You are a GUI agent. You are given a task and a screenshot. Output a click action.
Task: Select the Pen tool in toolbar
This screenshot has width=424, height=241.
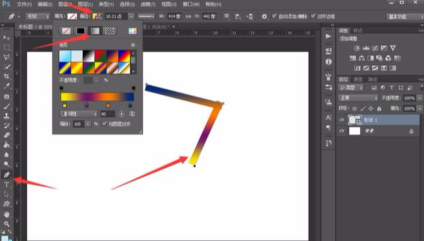[x=7, y=175]
